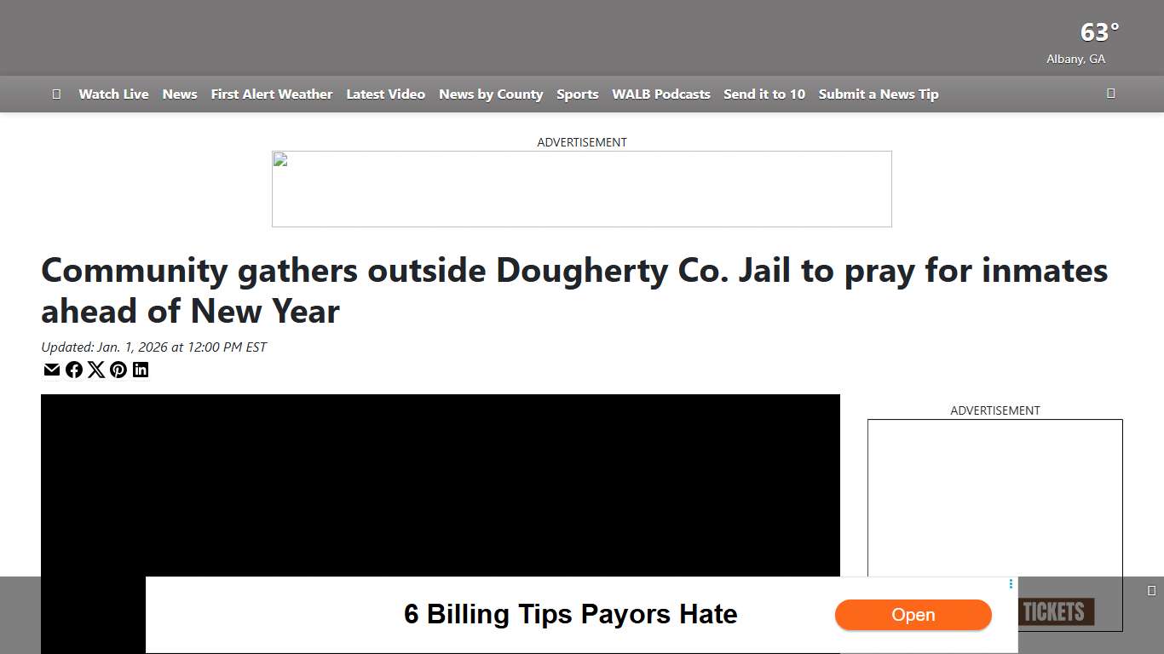Visit WALB Podcasts page
Image resolution: width=1164 pixels, height=654 pixels.
coord(661,94)
